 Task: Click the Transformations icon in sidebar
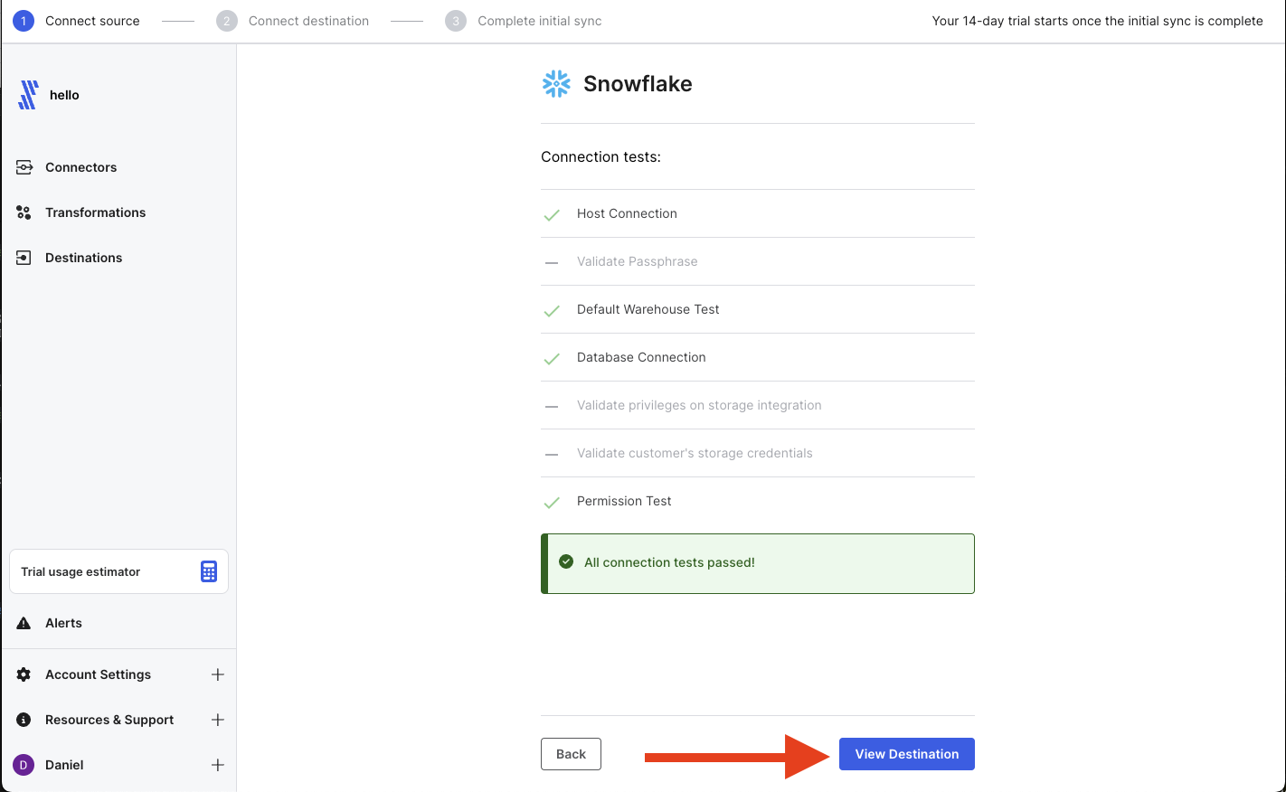24,212
